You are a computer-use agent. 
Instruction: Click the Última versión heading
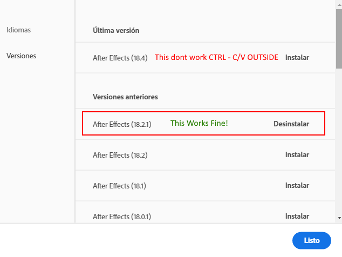click(116, 31)
